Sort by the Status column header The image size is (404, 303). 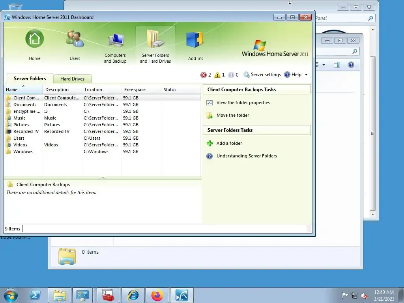(x=181, y=90)
